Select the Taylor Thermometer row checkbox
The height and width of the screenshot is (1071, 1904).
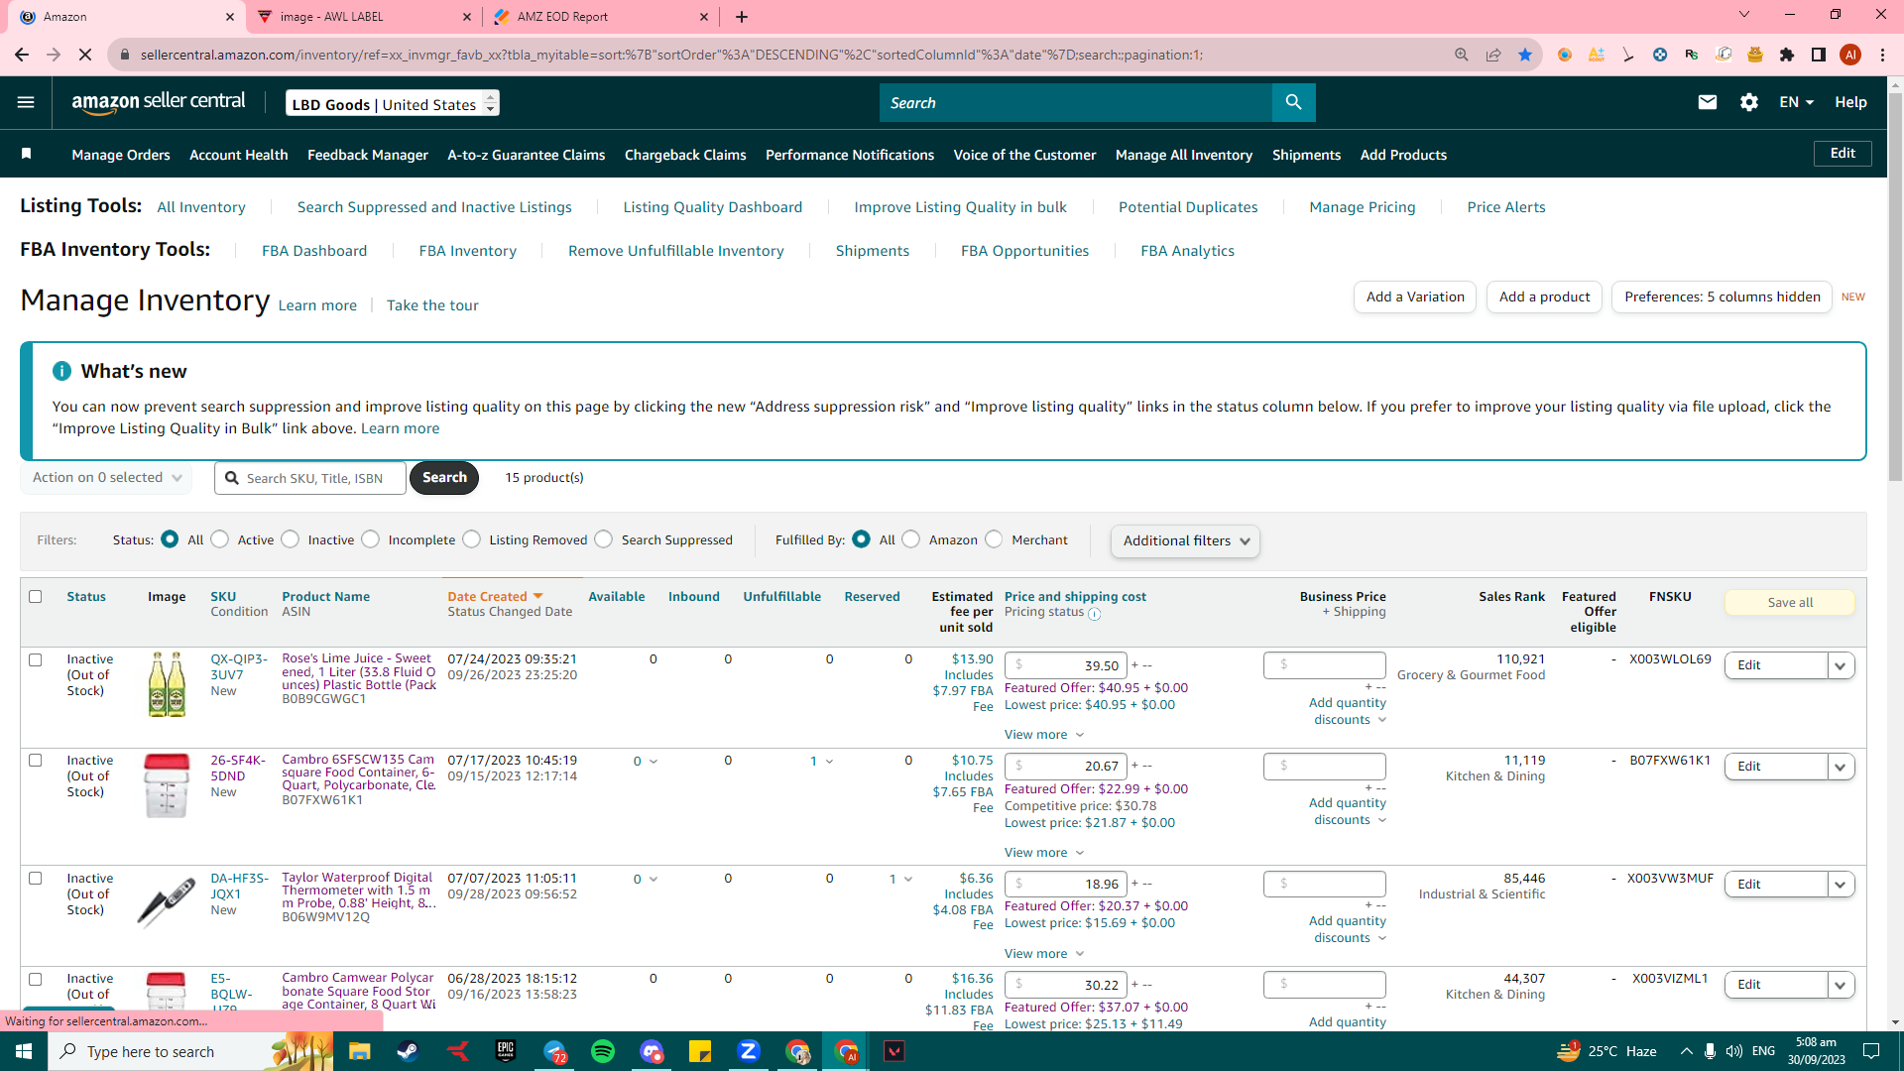(x=36, y=879)
